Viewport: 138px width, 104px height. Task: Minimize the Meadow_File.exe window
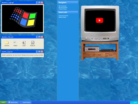(x=37, y=37)
